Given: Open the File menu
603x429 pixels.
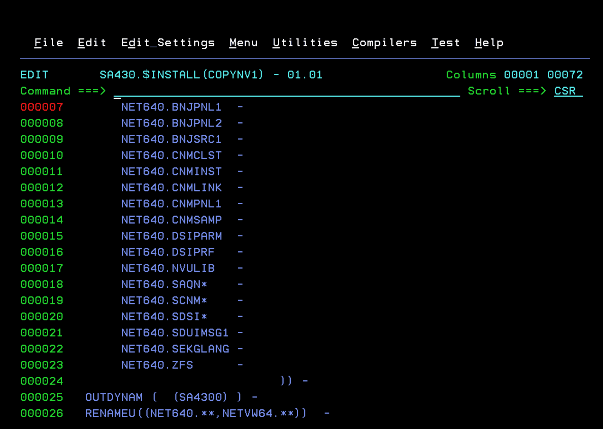Looking at the screenshot, I should tap(48, 42).
